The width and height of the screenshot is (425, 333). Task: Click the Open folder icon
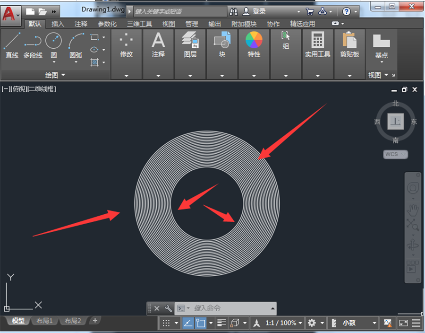point(42,11)
